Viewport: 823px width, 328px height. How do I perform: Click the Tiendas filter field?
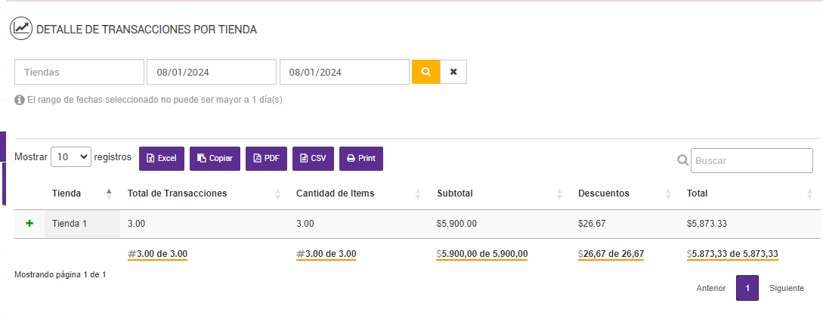[x=79, y=73]
